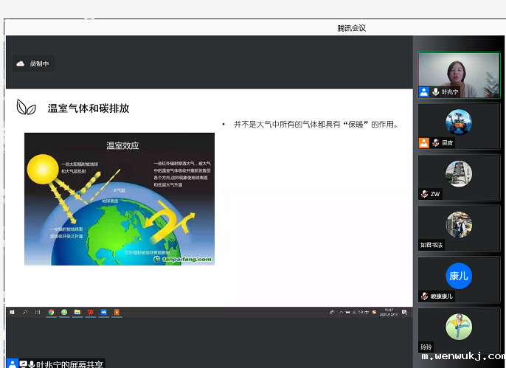
Task: Click the taskbar clock showing 2021/12/11
Action: pos(389,312)
